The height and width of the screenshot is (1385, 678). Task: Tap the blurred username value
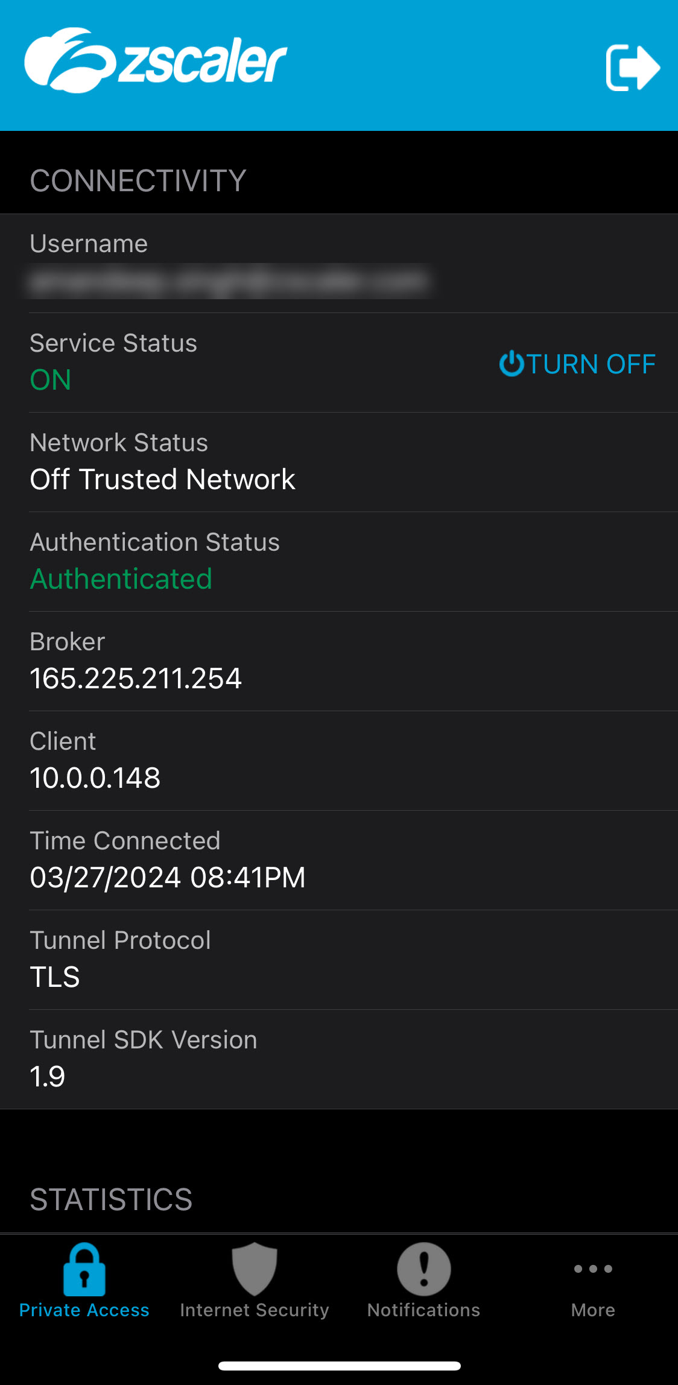229,280
